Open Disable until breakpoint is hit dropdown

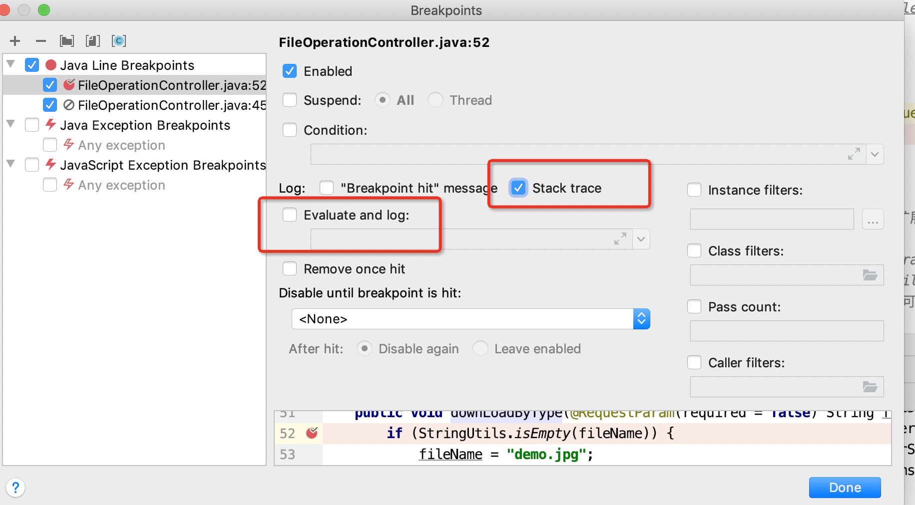coord(470,319)
